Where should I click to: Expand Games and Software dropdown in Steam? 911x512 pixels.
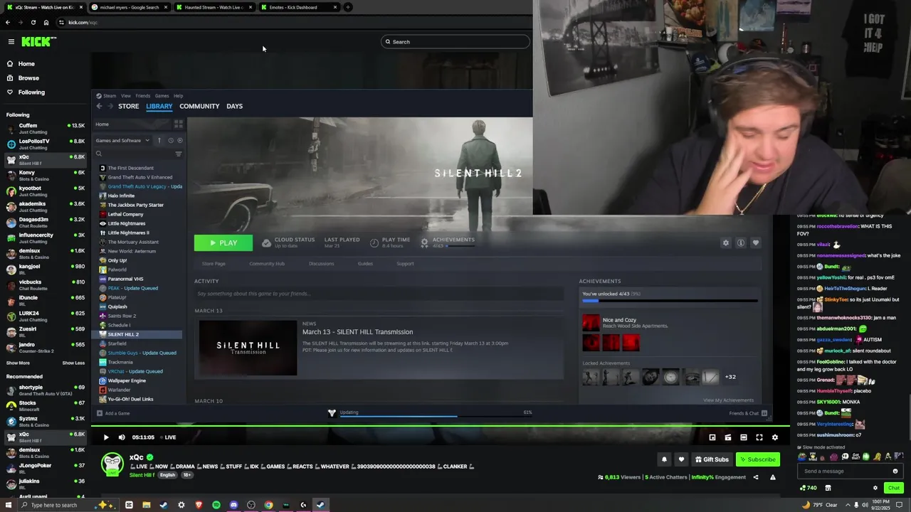pyautogui.click(x=122, y=140)
